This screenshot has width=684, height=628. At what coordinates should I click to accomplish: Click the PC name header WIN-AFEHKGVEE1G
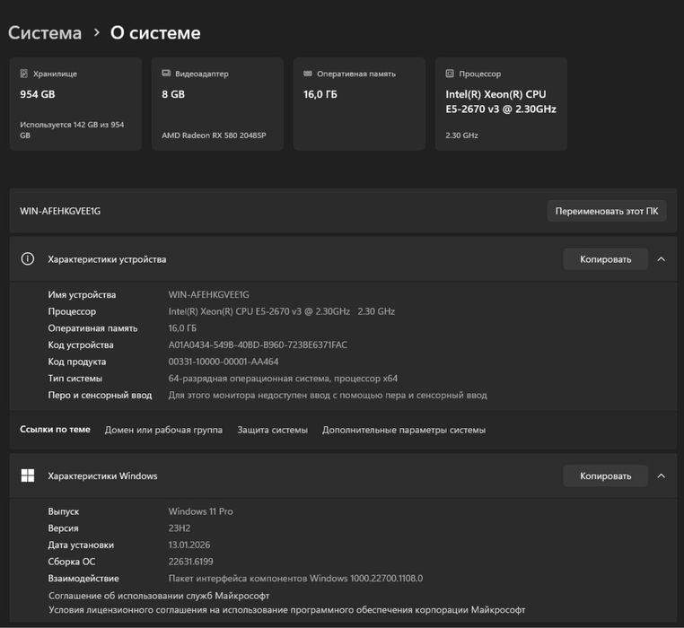click(x=60, y=211)
